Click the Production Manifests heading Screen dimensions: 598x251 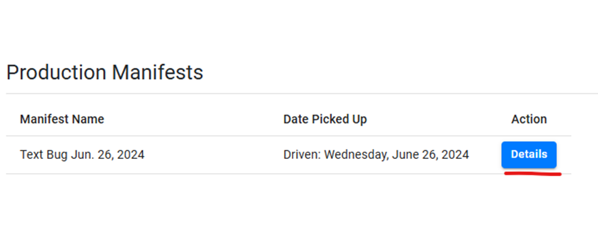point(105,72)
